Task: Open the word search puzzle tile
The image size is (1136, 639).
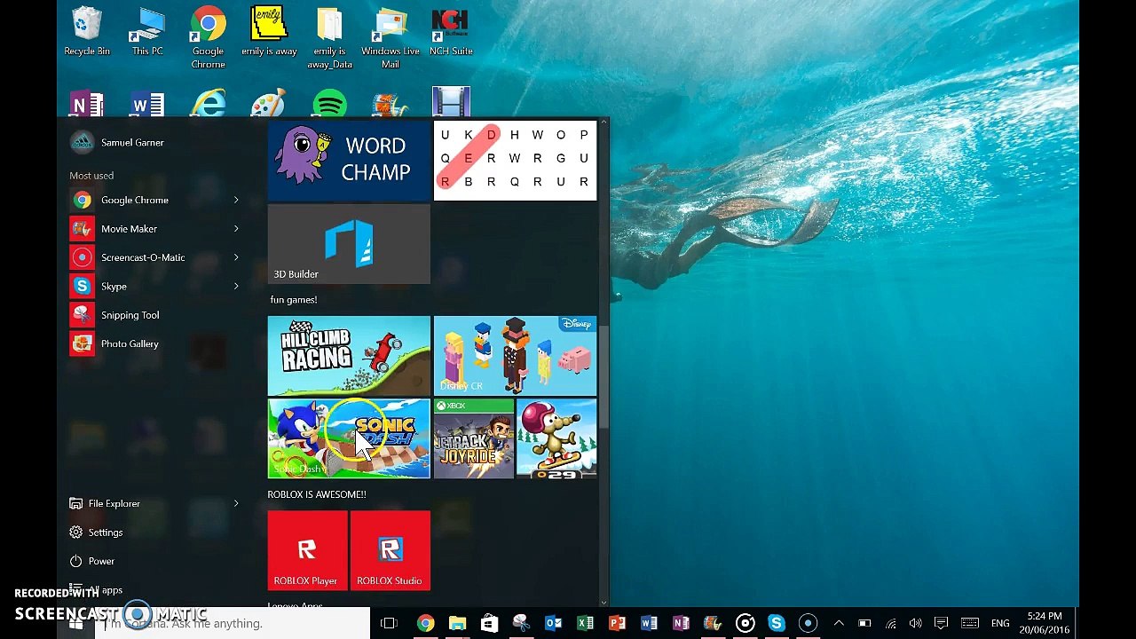Action: (x=515, y=160)
